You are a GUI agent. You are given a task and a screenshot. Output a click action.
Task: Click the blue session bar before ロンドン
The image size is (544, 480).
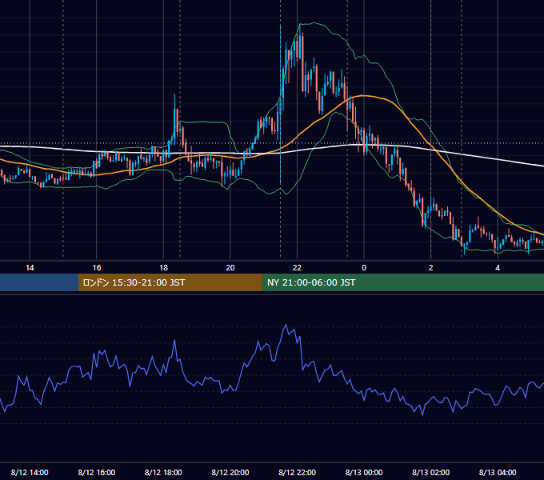(x=39, y=282)
